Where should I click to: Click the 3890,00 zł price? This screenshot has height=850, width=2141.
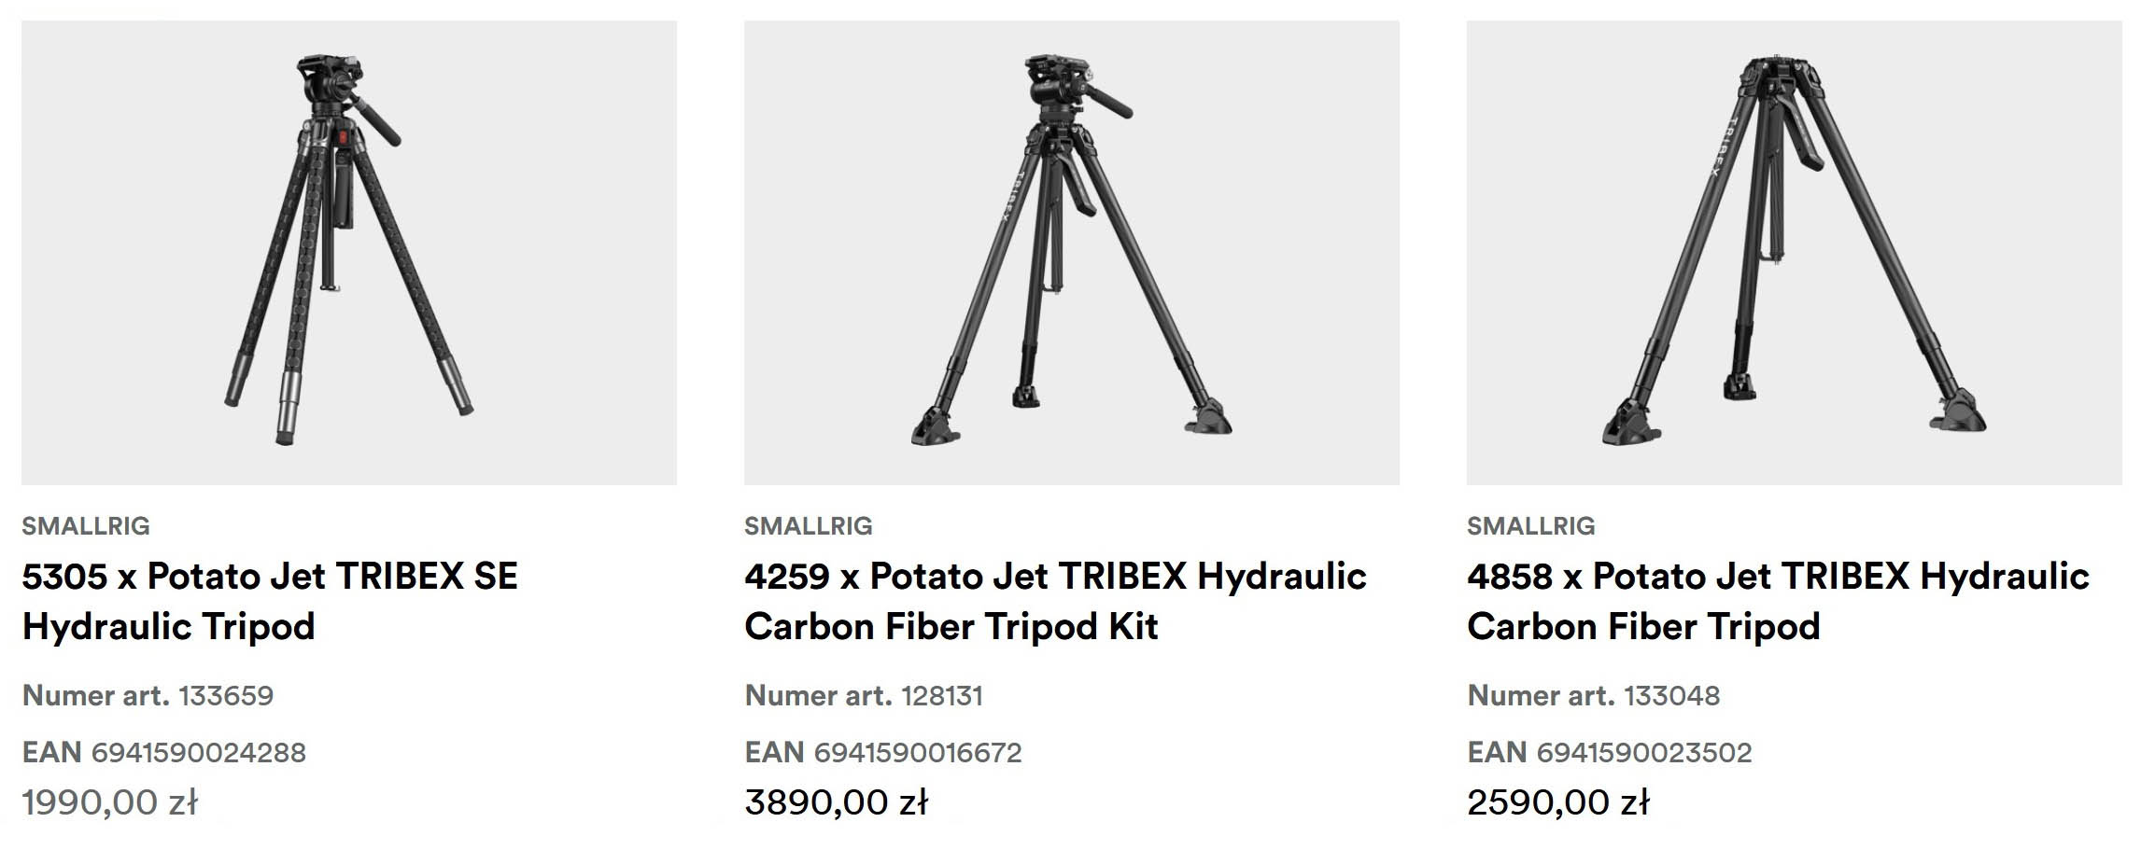click(836, 802)
